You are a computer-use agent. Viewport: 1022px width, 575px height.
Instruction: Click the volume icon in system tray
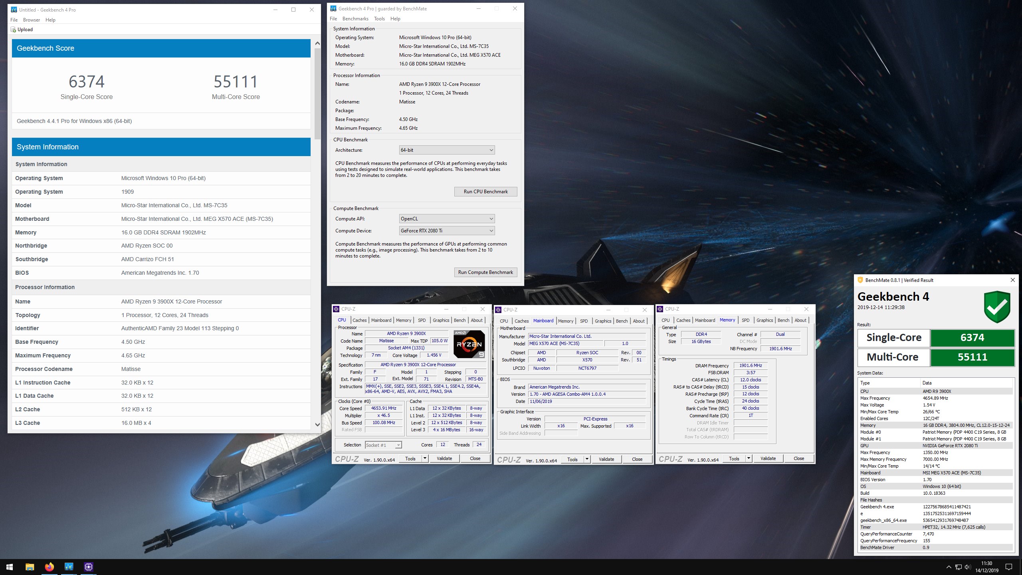[967, 567]
